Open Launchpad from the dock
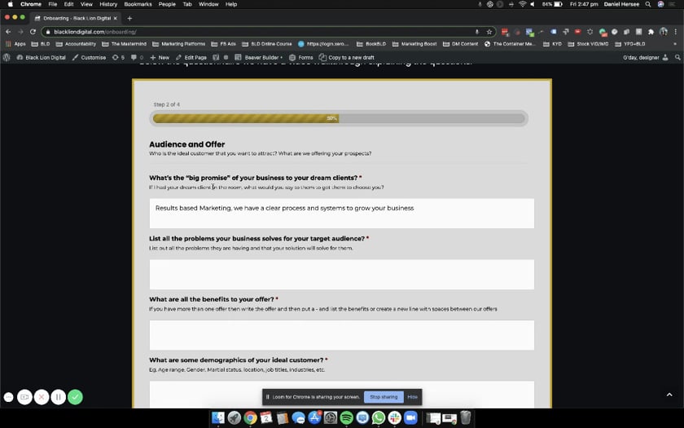Viewport: 684px width, 428px height. click(x=235, y=417)
